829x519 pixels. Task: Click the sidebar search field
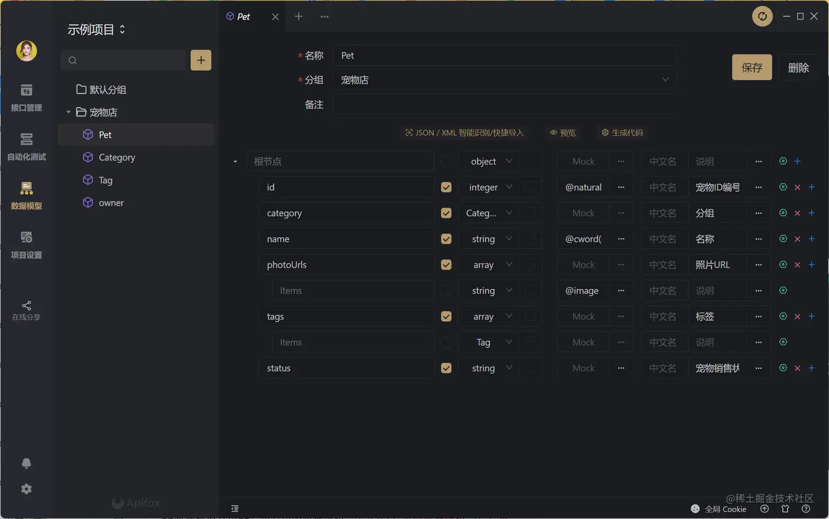click(123, 60)
